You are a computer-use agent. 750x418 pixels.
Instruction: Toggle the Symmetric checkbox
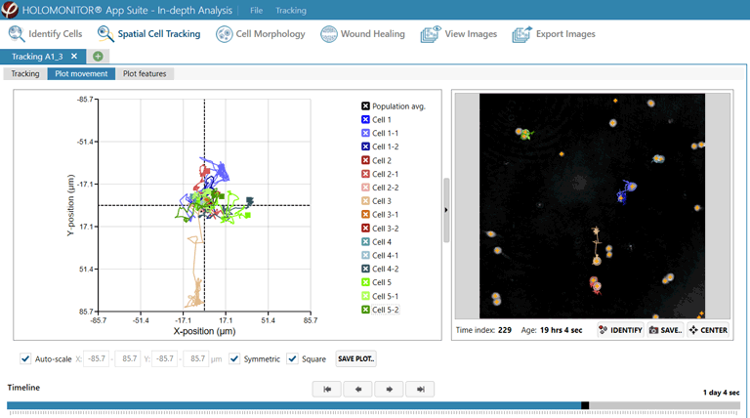tap(234, 358)
